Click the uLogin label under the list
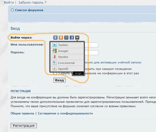 click(x=78, y=74)
